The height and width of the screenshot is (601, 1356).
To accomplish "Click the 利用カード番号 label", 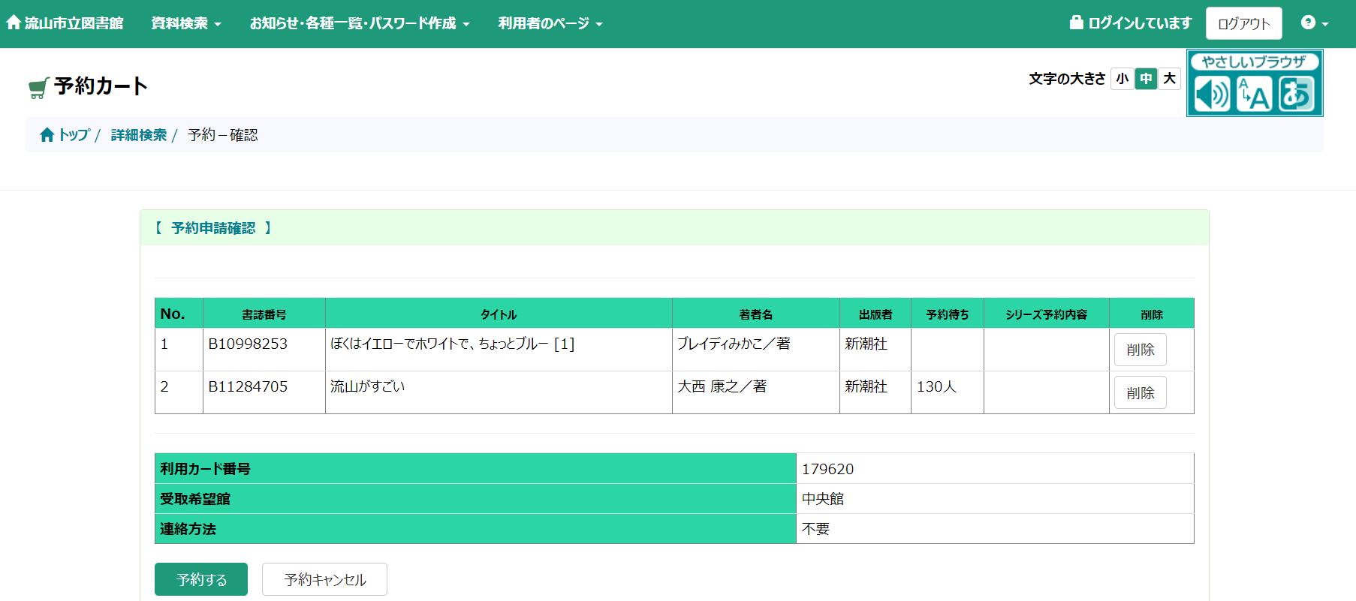I will click(x=205, y=469).
